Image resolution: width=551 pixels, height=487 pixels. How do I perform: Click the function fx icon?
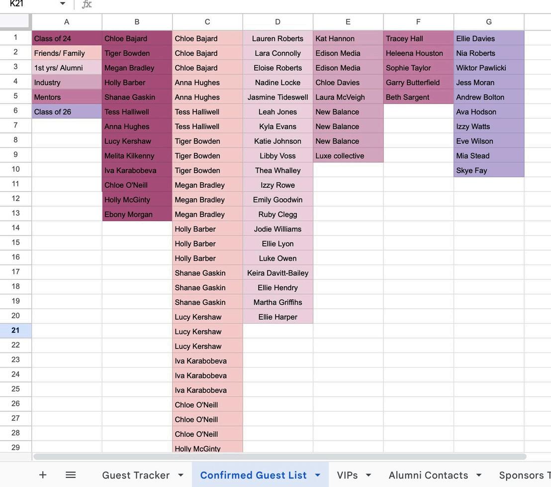click(87, 4)
